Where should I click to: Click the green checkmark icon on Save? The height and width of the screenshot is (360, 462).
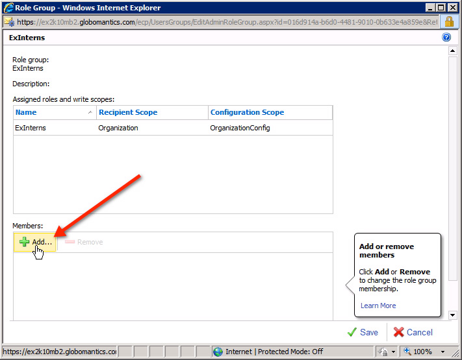352,332
